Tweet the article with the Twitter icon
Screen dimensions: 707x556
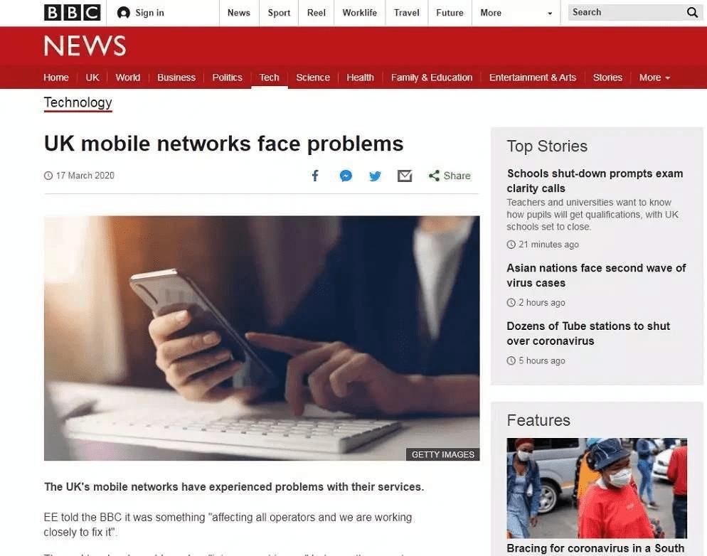click(375, 176)
